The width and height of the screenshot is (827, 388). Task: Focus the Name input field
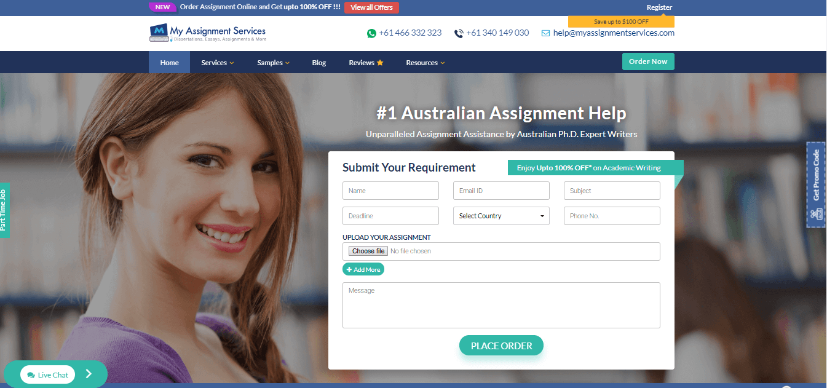390,191
